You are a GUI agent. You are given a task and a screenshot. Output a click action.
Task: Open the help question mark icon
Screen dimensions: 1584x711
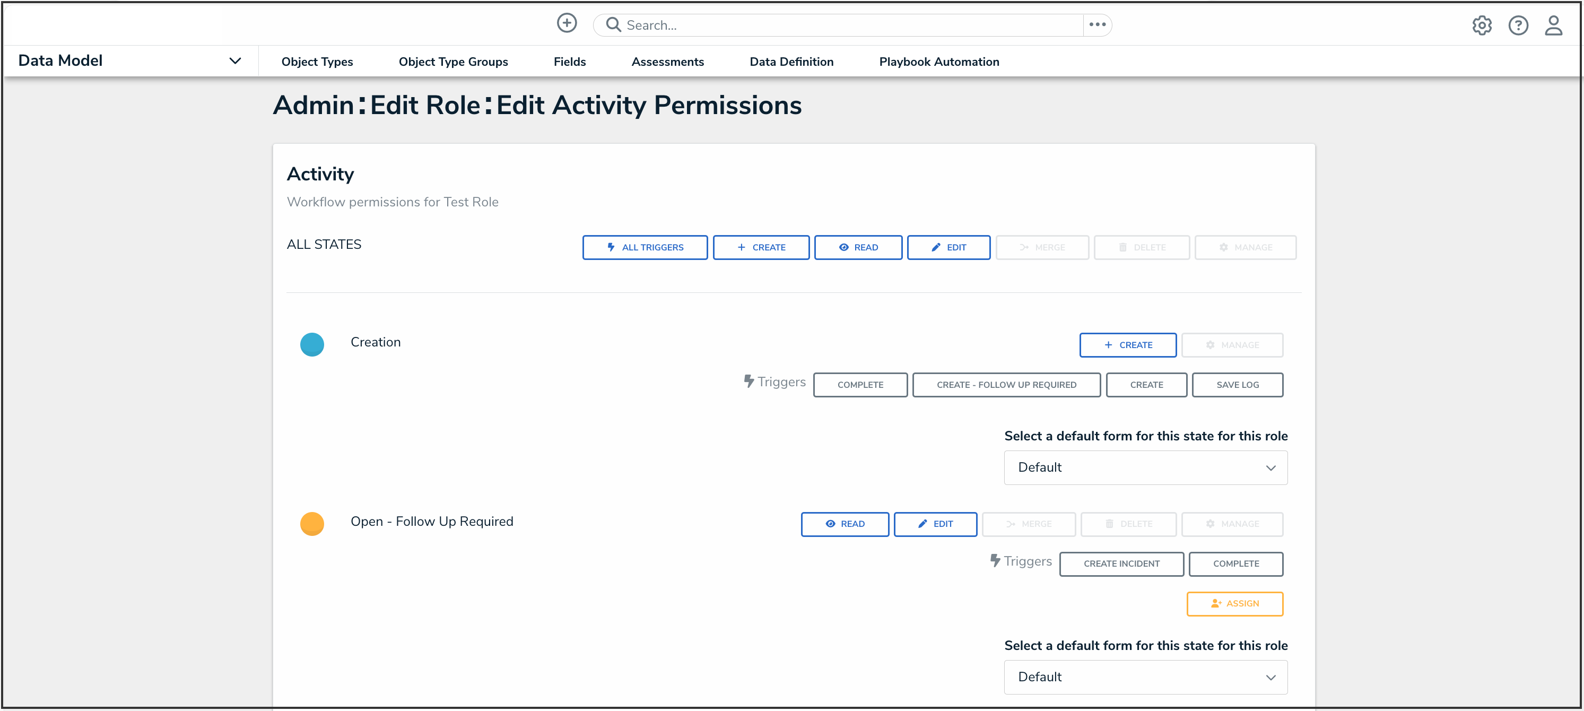pyautogui.click(x=1518, y=25)
